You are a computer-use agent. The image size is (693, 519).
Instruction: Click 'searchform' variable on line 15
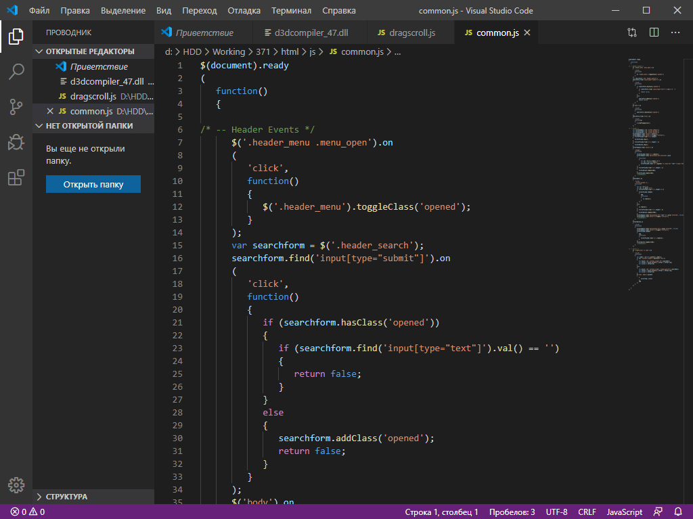click(278, 246)
